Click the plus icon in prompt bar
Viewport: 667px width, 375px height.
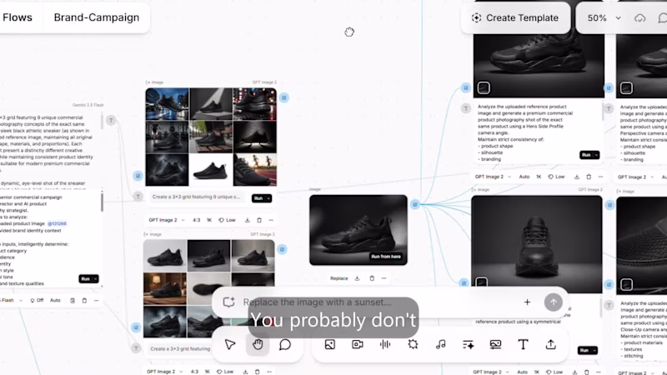[x=527, y=302]
